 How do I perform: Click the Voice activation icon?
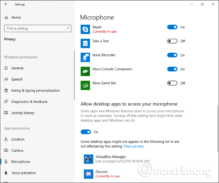(x=6, y=173)
